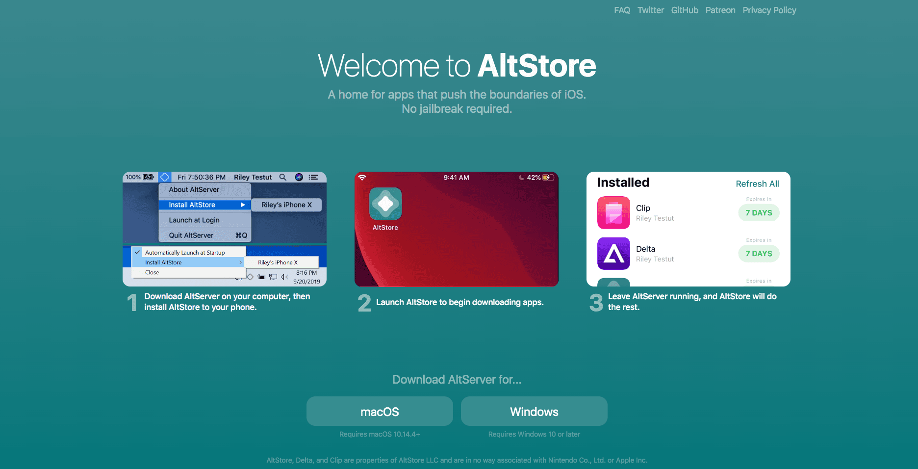The height and width of the screenshot is (469, 918).
Task: Click the notification center list icon
Action: click(313, 177)
